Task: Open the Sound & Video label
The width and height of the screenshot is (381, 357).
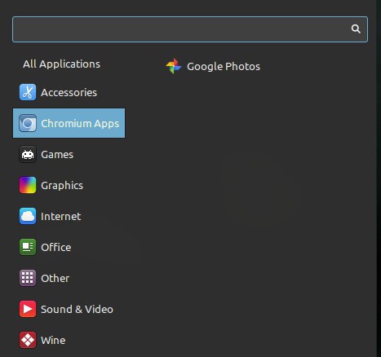Action: point(77,310)
